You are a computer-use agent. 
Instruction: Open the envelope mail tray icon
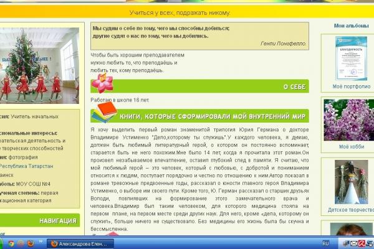(x=353, y=243)
